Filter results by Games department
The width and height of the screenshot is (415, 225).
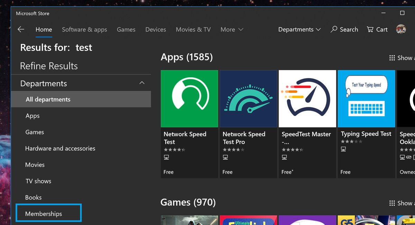35,132
